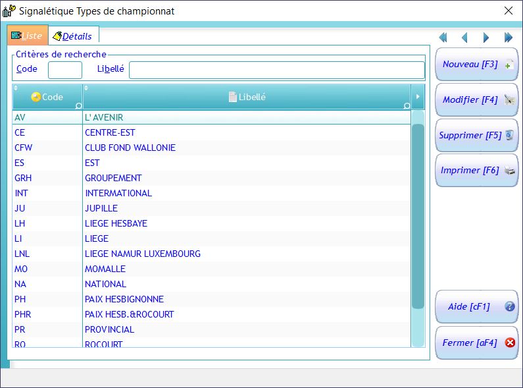This screenshot has width=523, height=388.
Task: Select the GRH code cell
Action: click(47, 178)
